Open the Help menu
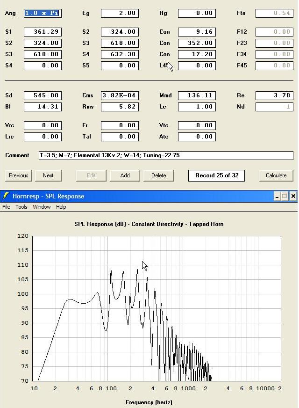The width and height of the screenshot is (299, 408). click(61, 207)
